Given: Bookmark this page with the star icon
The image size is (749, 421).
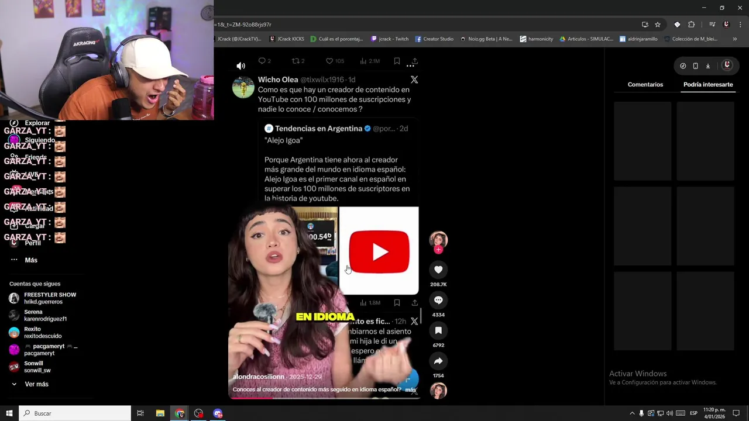Looking at the screenshot, I should click(x=658, y=25).
